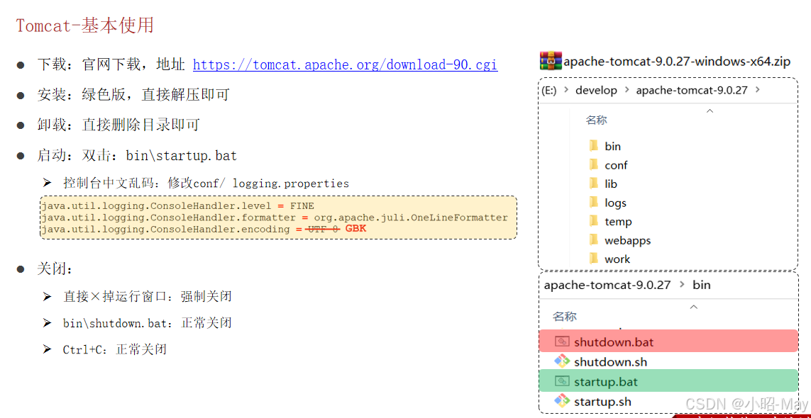This screenshot has height=418, width=811.
Task: Click the conf/ logging.properties text
Action: click(x=271, y=183)
